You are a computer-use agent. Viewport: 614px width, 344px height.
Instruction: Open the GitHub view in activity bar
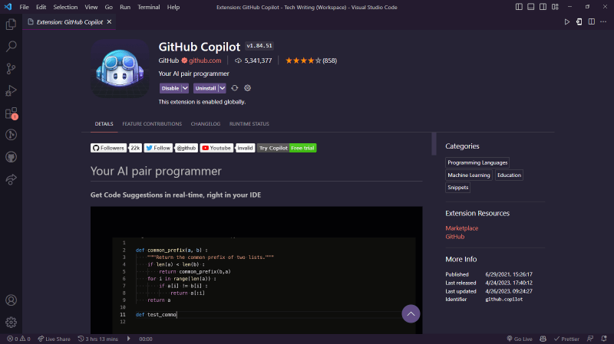coord(11,157)
